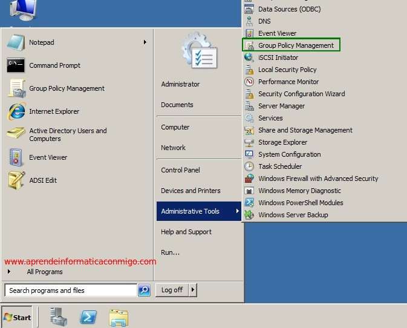Image resolution: width=407 pixels, height=328 pixels.
Task: Select "ADSI Edit" label text
Action: (43, 180)
